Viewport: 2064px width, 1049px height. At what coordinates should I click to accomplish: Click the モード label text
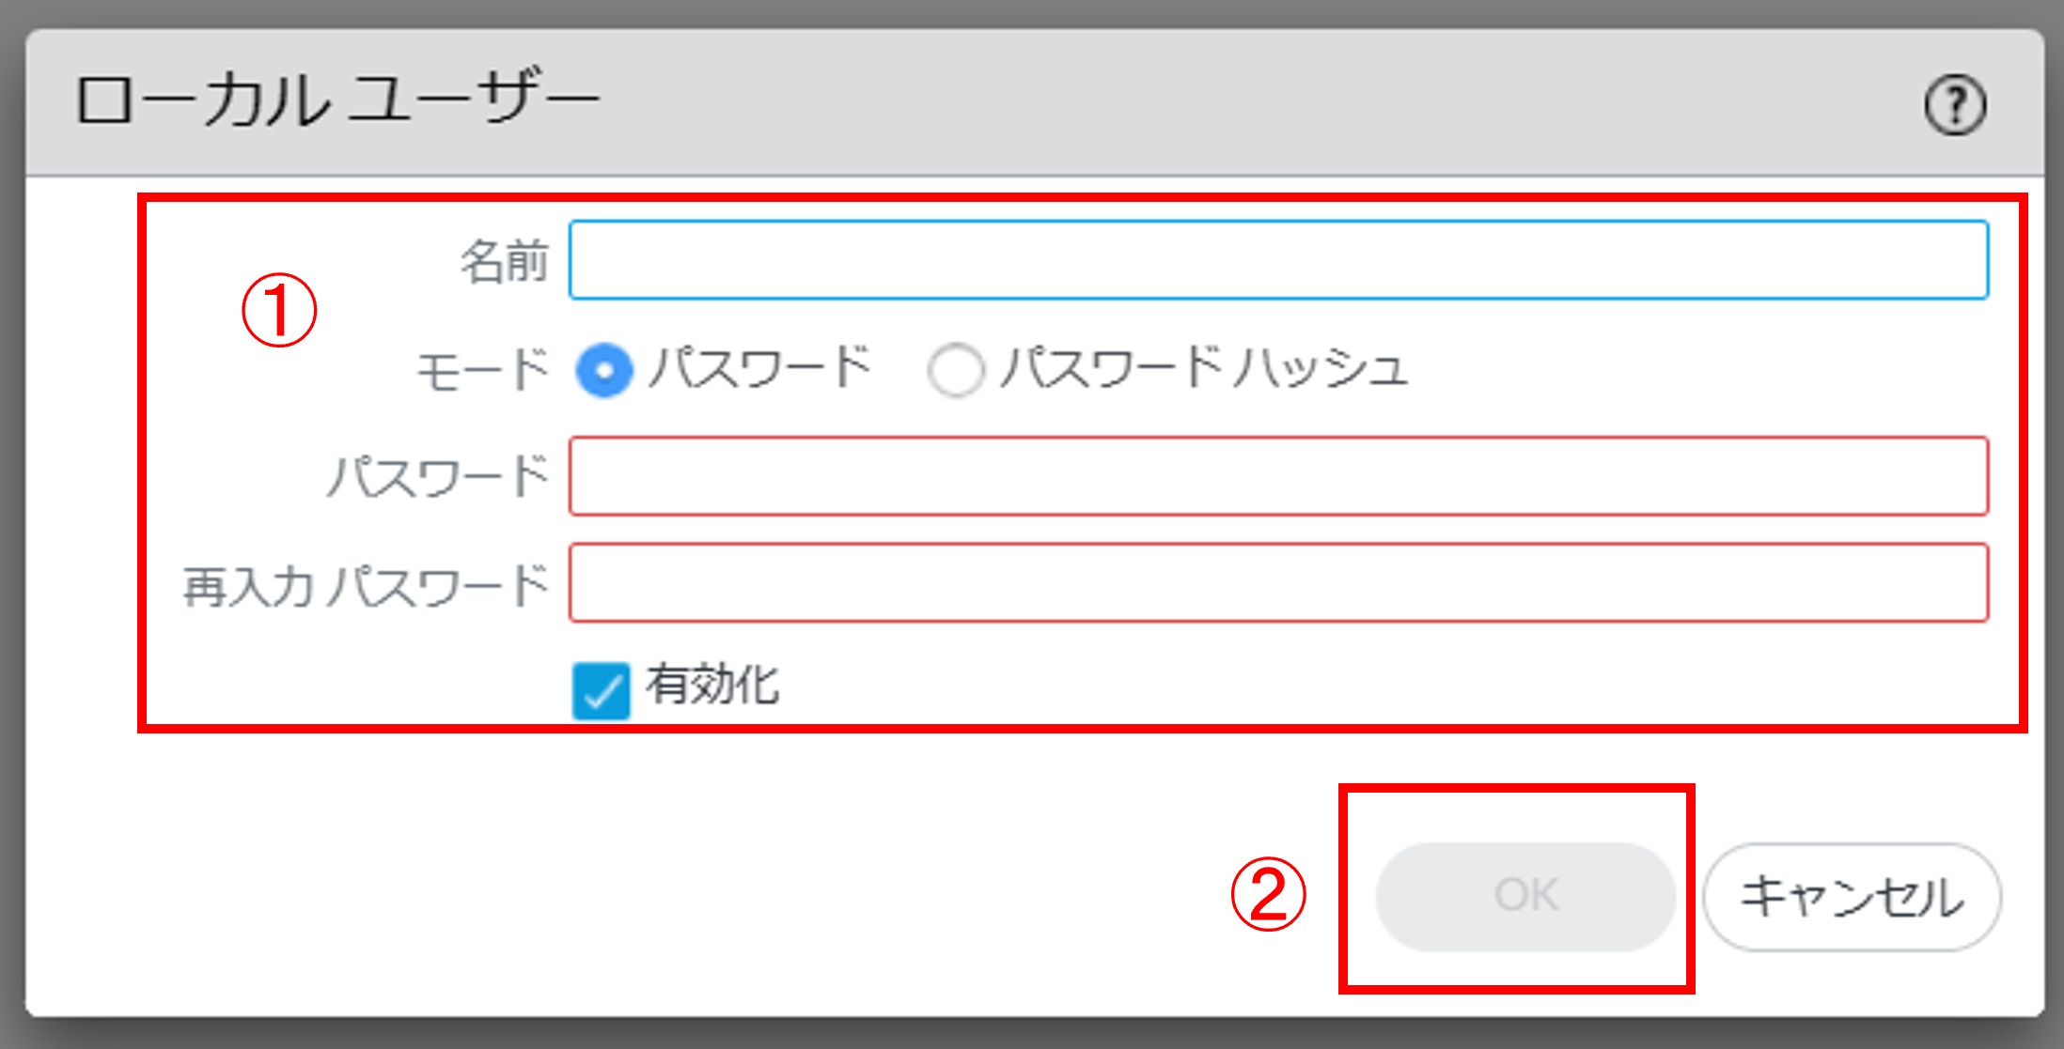482,370
